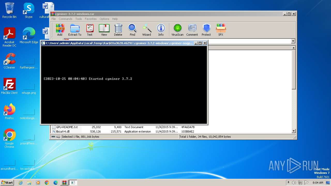The height and width of the screenshot is (186, 331).
Task: Open Chrome from the taskbar
Action: tap(47, 183)
